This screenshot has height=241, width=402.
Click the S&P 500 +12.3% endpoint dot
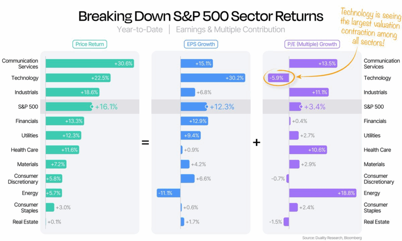tap(206, 106)
